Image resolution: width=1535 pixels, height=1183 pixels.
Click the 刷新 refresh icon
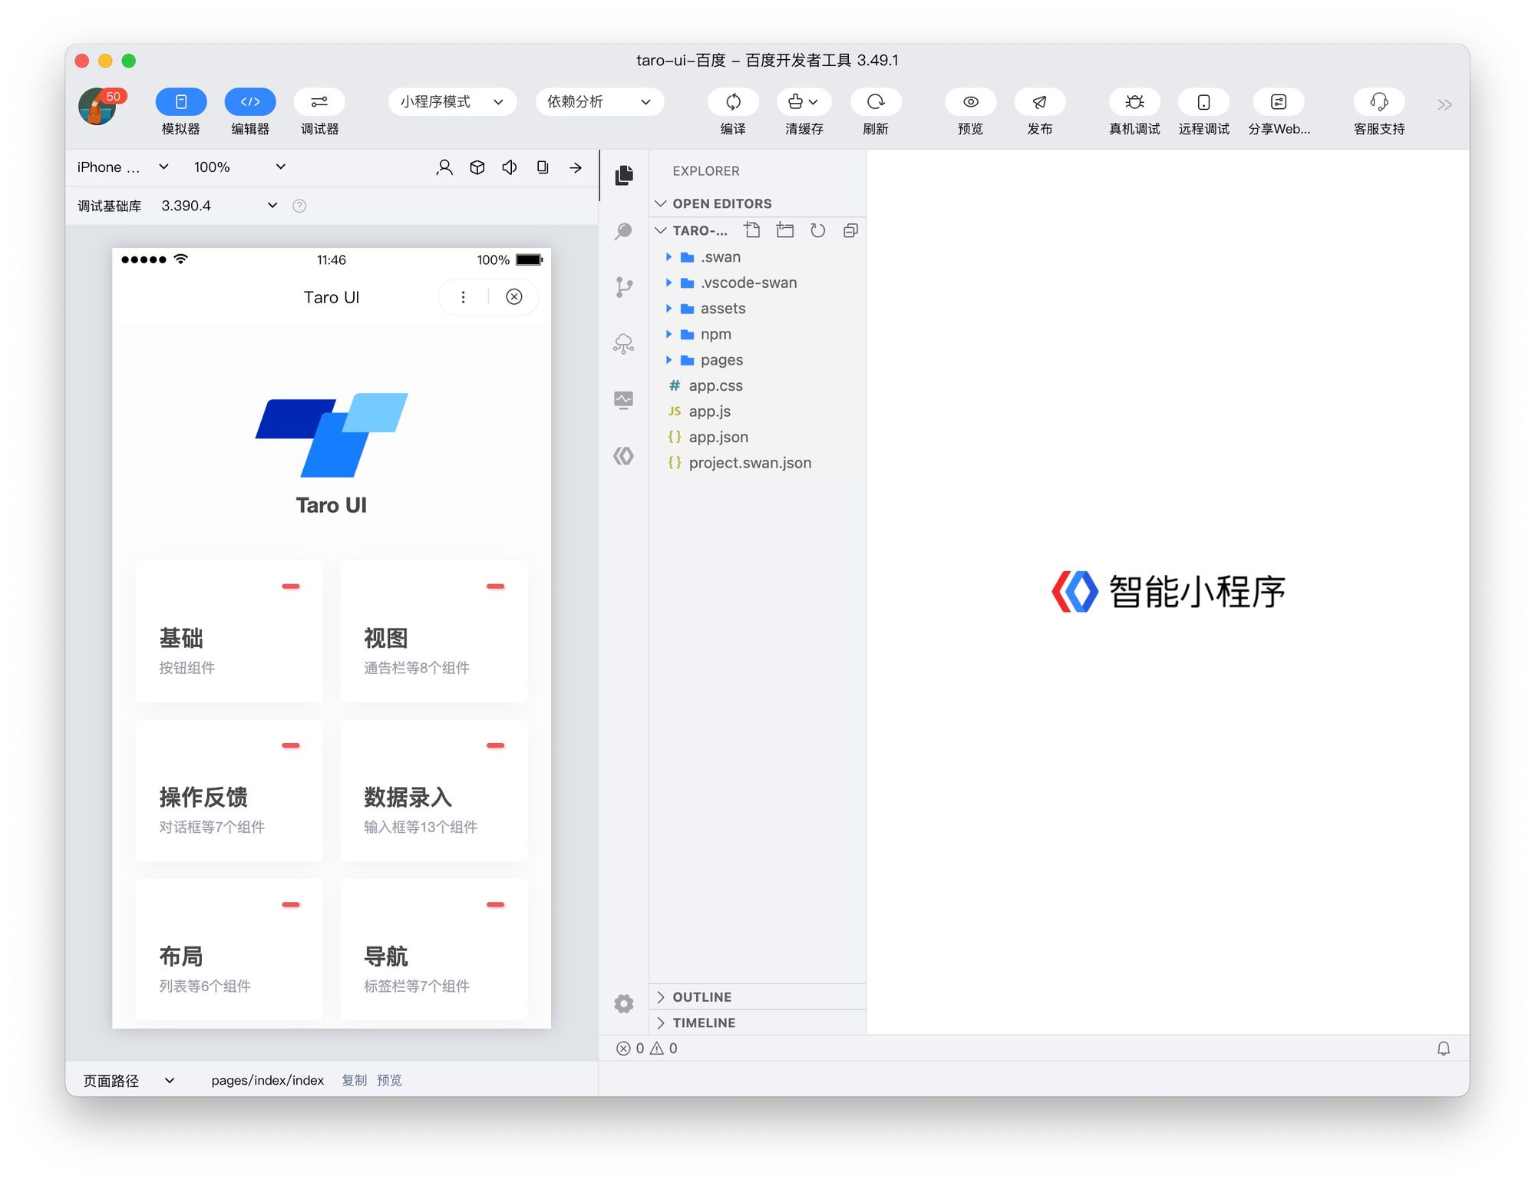tap(875, 102)
